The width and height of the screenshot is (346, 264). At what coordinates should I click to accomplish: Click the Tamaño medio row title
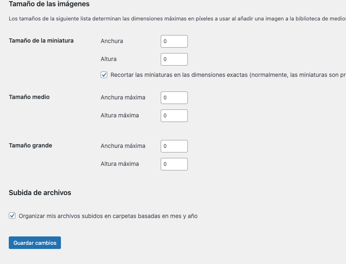click(x=29, y=97)
